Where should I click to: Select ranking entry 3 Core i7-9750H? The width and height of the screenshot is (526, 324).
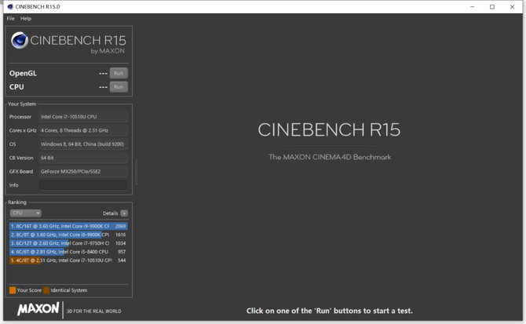(x=68, y=243)
